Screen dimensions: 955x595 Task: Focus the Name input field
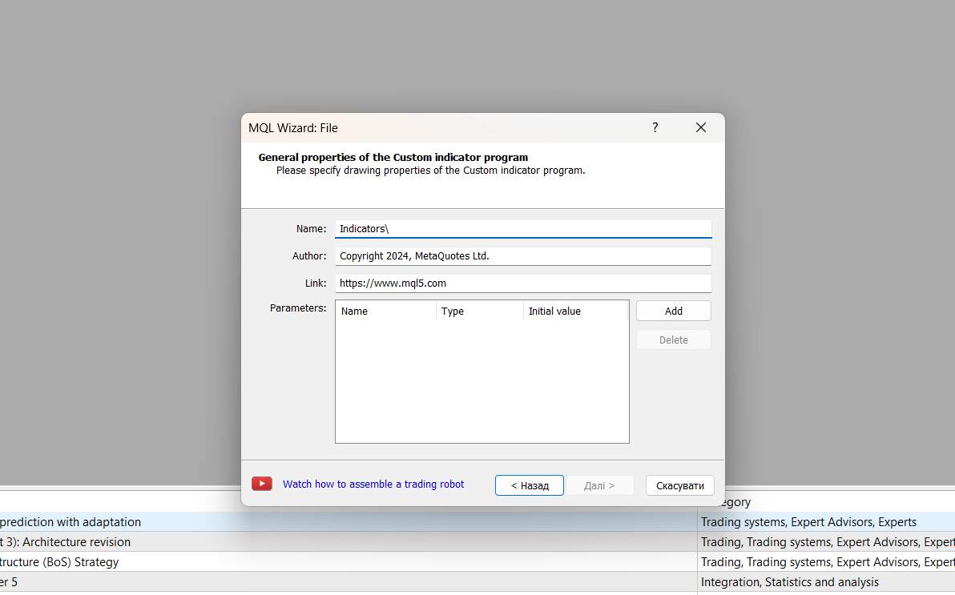(x=523, y=228)
